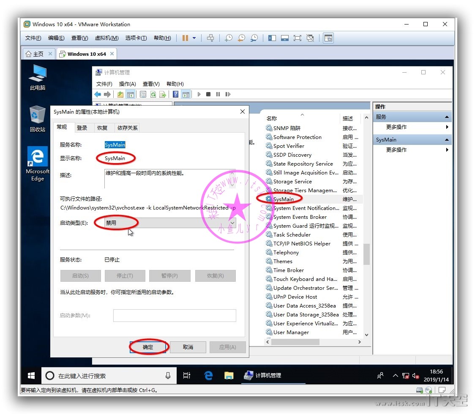The width and height of the screenshot is (475, 414).
Task: Revert the virtual machine to its snapshot
Action: click(x=241, y=38)
